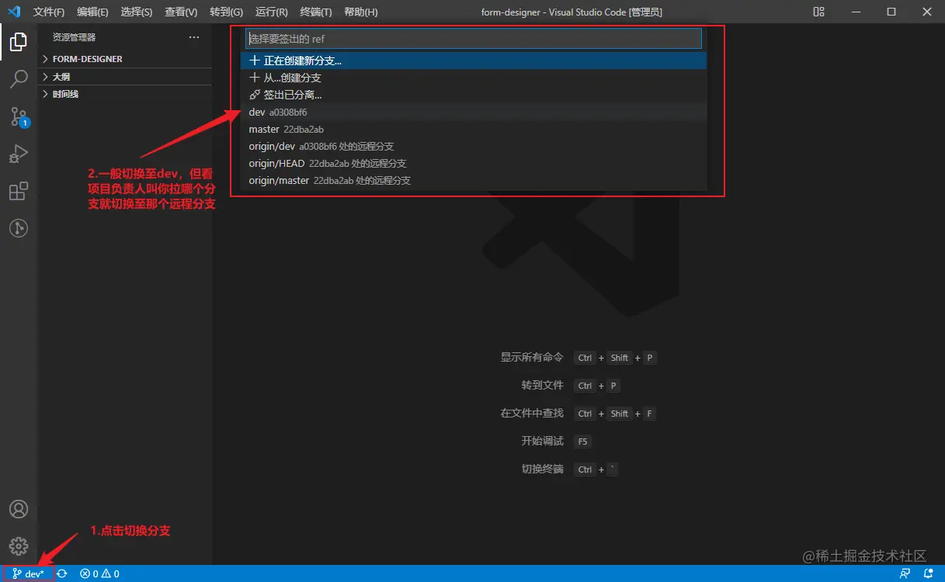
Task: Open Source Control view with badge
Action: [19, 116]
